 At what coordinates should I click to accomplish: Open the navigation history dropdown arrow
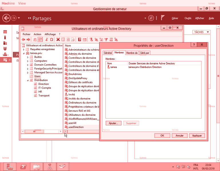click(19, 18)
